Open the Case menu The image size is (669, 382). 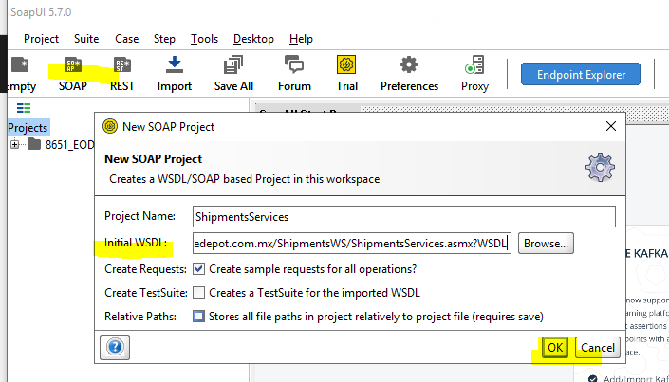(127, 39)
